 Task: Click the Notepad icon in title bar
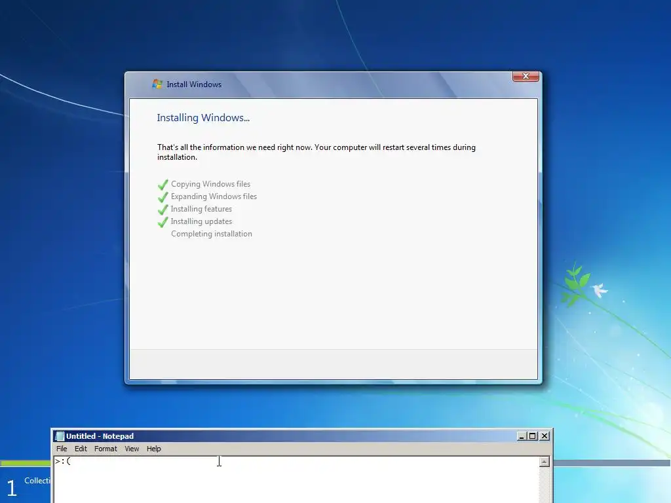coord(60,436)
